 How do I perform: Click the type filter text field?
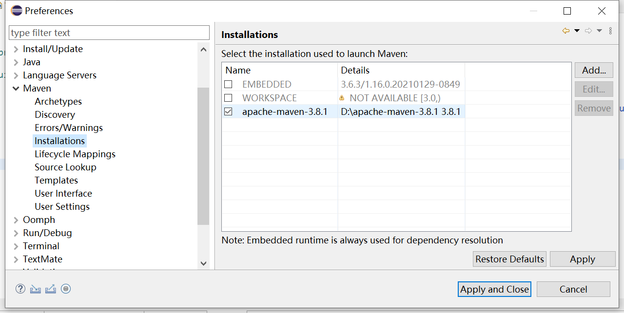click(109, 33)
